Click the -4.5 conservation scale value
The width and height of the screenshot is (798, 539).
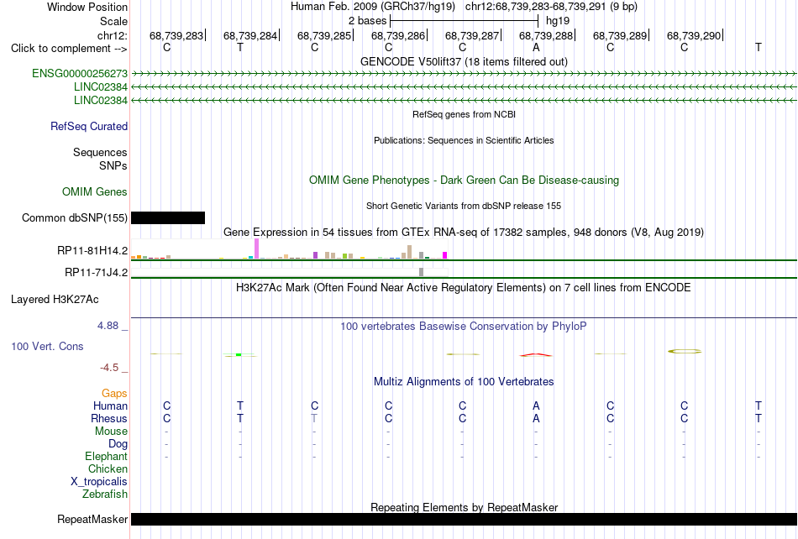(x=109, y=368)
